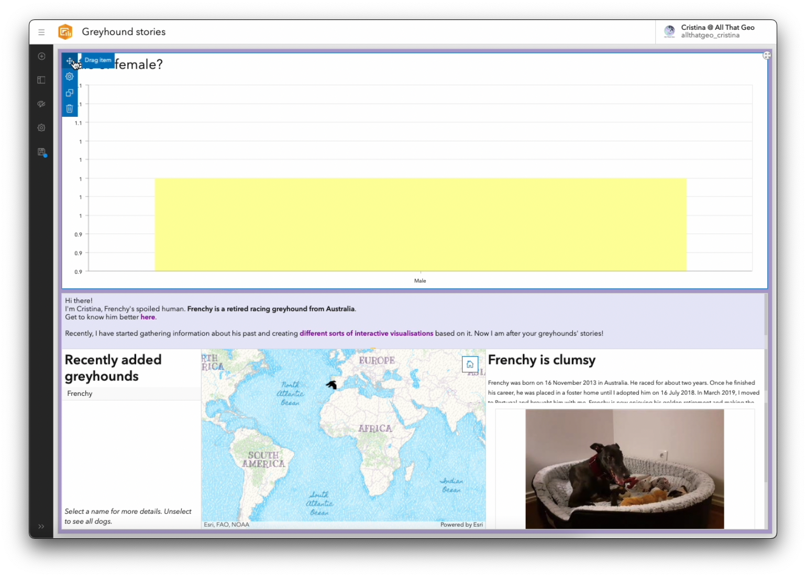806x577 pixels.
Task: Open the hamburger menu beside the dashboard logo
Action: 41,32
